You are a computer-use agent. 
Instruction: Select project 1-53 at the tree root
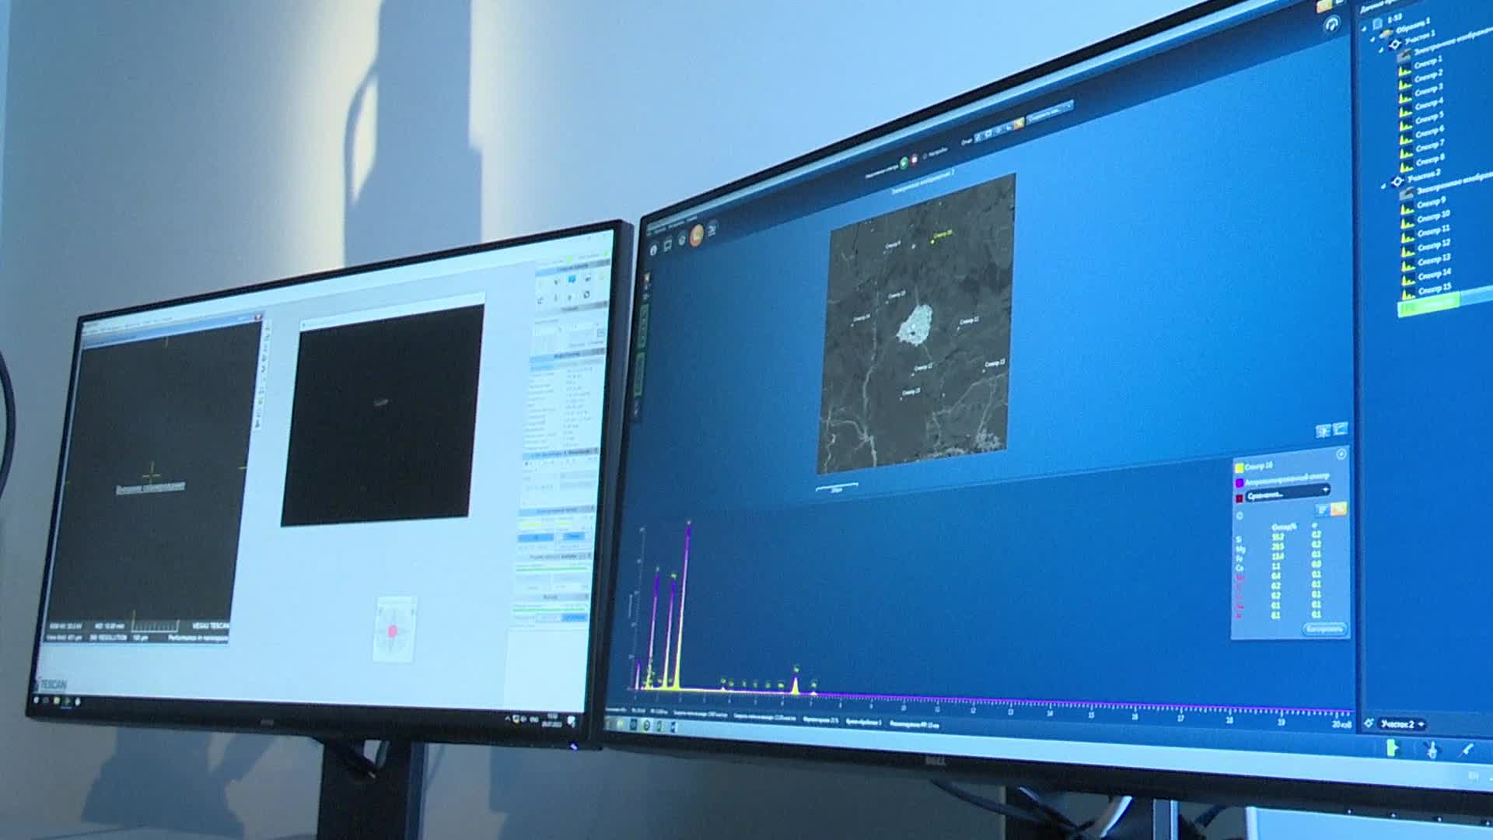pos(1393,19)
